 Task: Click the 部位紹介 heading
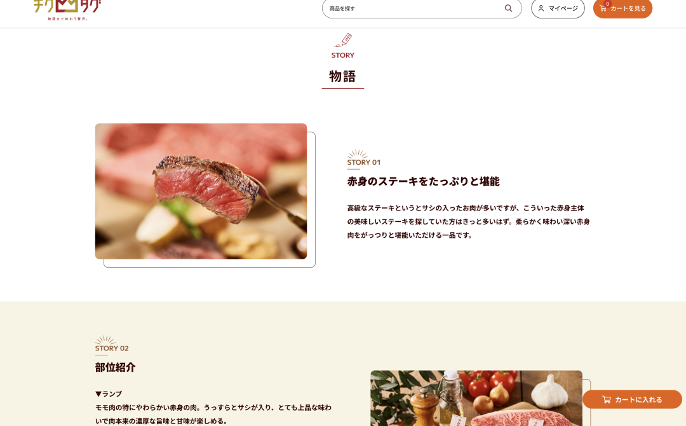[x=116, y=368]
